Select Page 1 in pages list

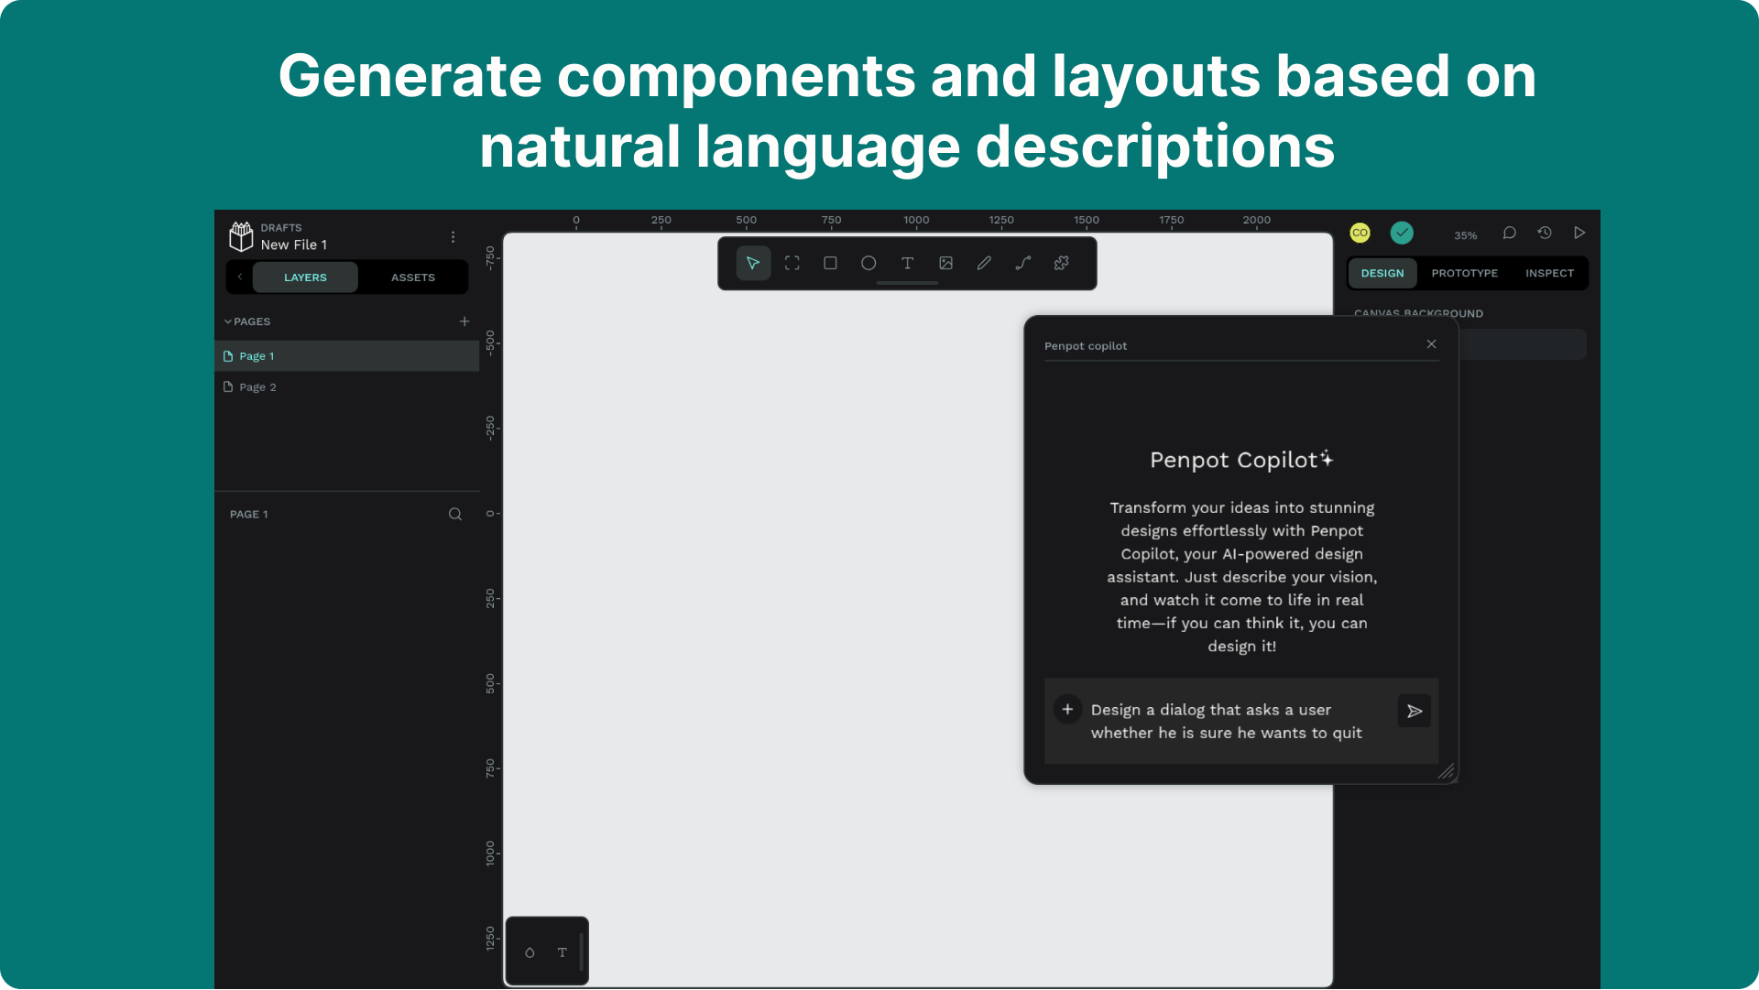click(347, 356)
